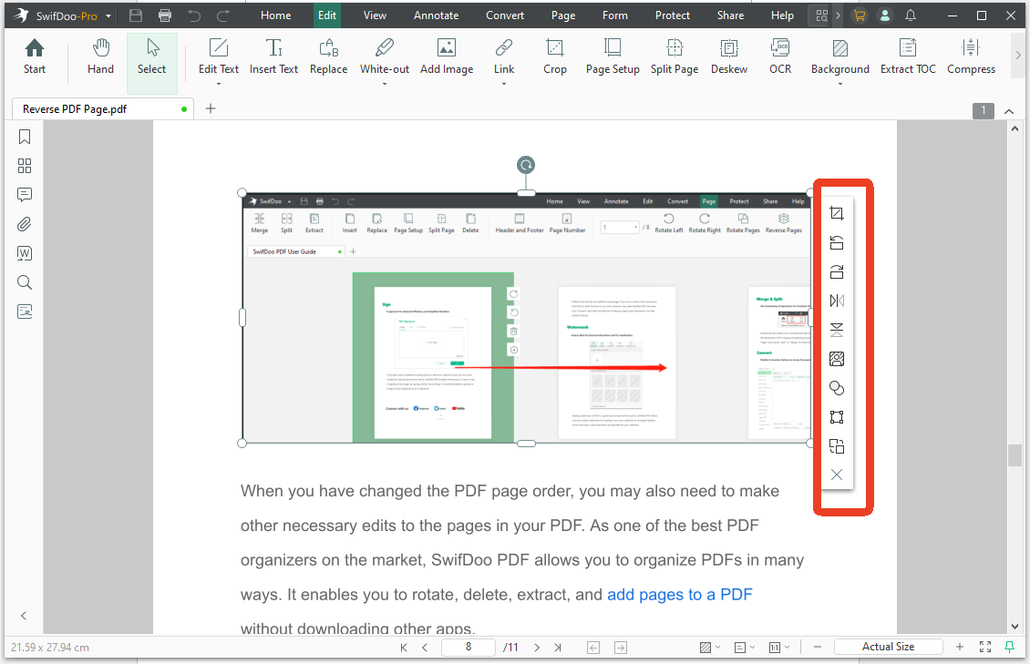The image size is (1030, 664).
Task: Open the Home tab
Action: [x=276, y=15]
